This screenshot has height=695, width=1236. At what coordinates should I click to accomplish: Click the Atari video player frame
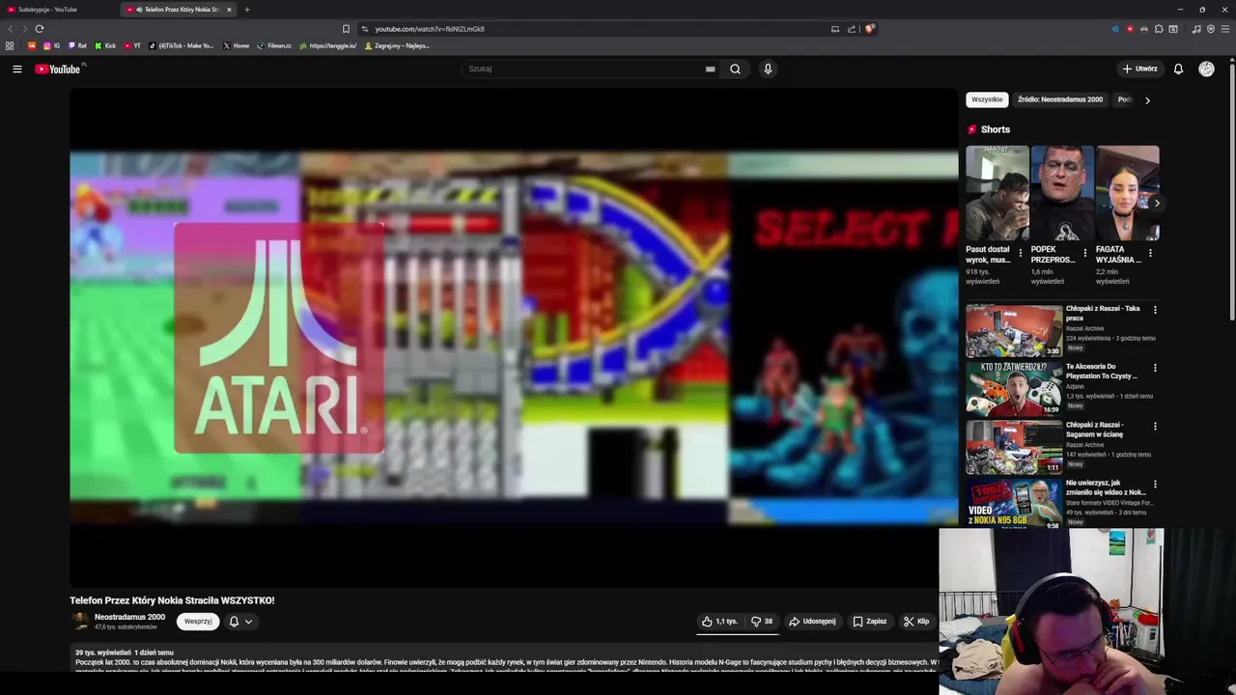coord(514,337)
